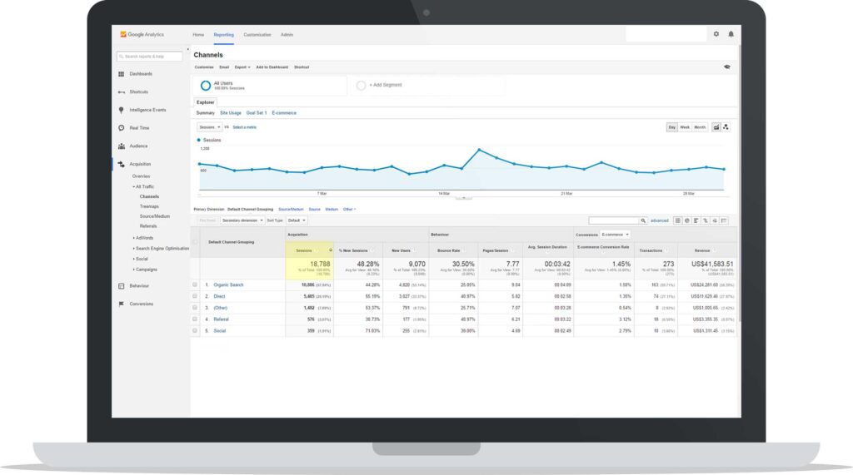Click the Search reports & help field
Viewport: 853px width, 475px height.
(149, 57)
